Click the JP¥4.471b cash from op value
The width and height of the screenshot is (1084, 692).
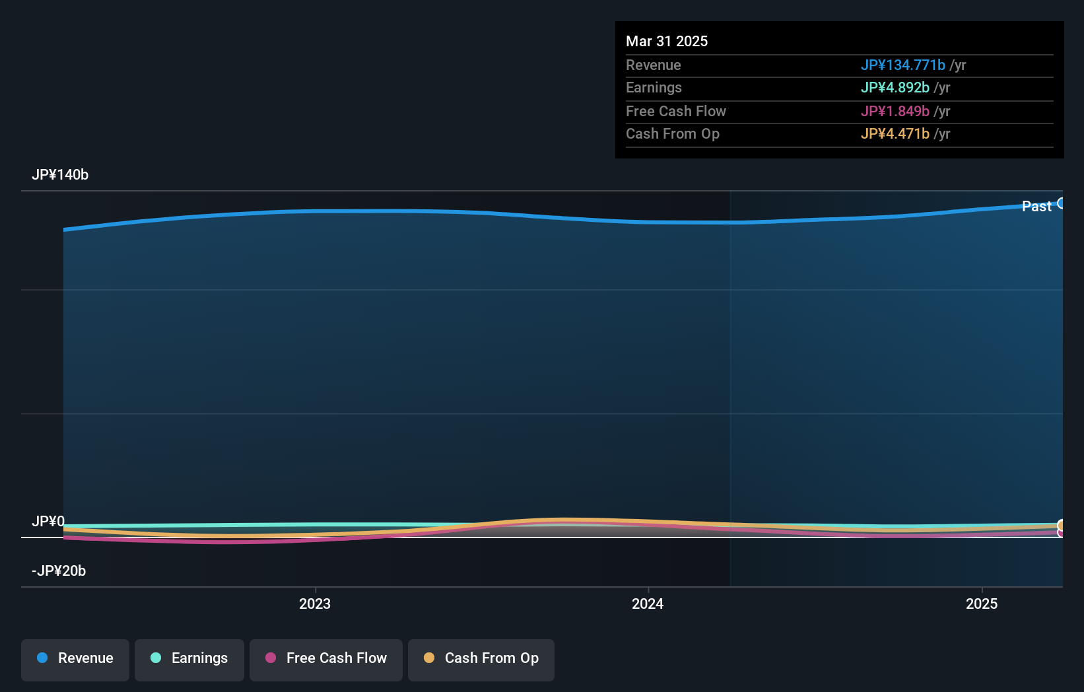[895, 133]
